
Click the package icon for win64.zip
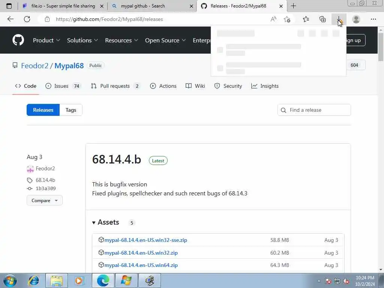pyautogui.click(x=101, y=265)
